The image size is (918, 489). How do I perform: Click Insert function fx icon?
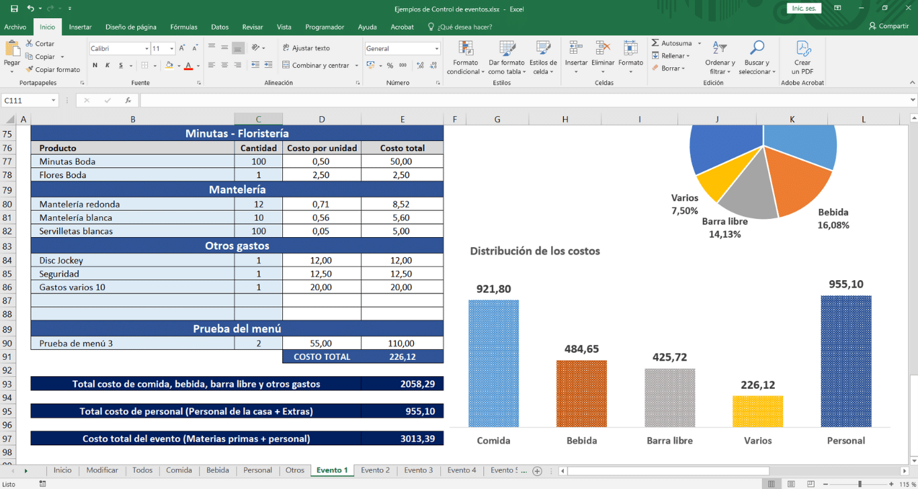click(128, 100)
